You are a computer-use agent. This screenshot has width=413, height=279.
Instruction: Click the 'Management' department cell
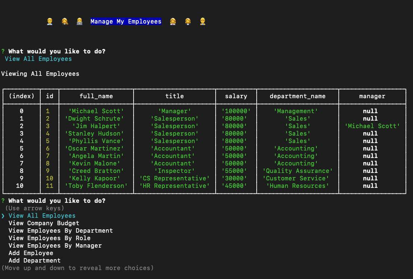(x=296, y=111)
